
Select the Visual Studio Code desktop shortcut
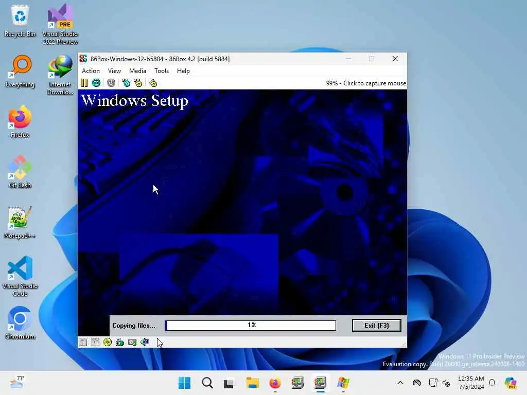click(20, 276)
